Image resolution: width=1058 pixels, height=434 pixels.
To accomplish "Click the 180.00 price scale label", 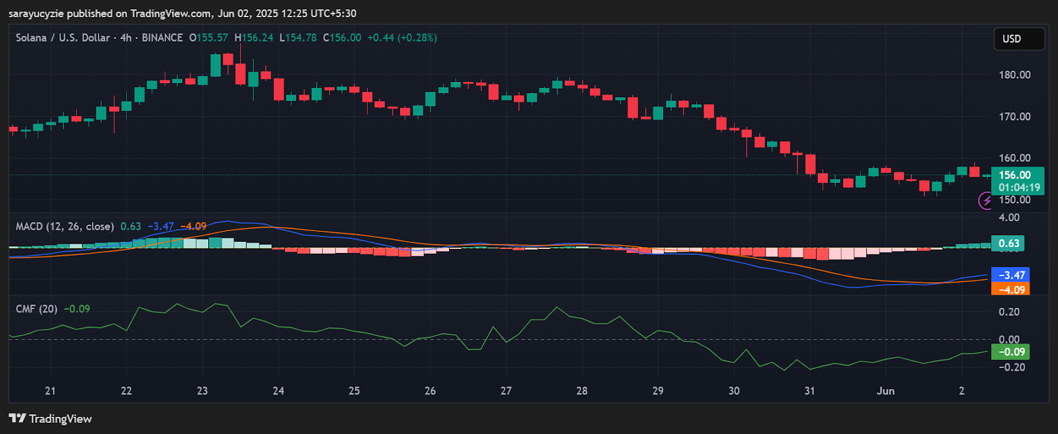I will [x=1014, y=75].
